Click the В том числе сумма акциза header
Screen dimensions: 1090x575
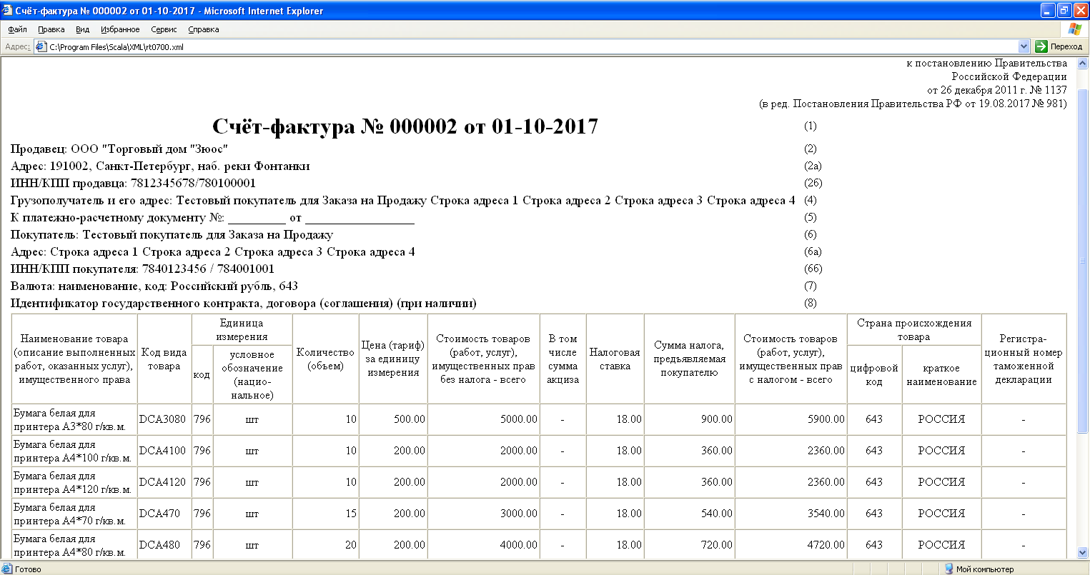[563, 359]
